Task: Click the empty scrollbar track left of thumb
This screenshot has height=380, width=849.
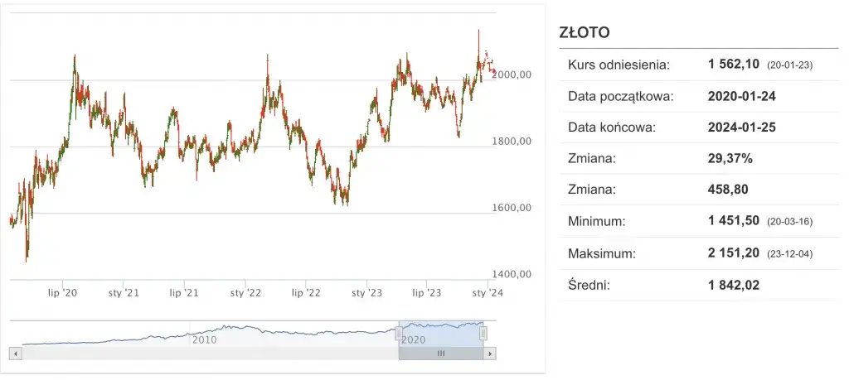Action: tap(207, 354)
